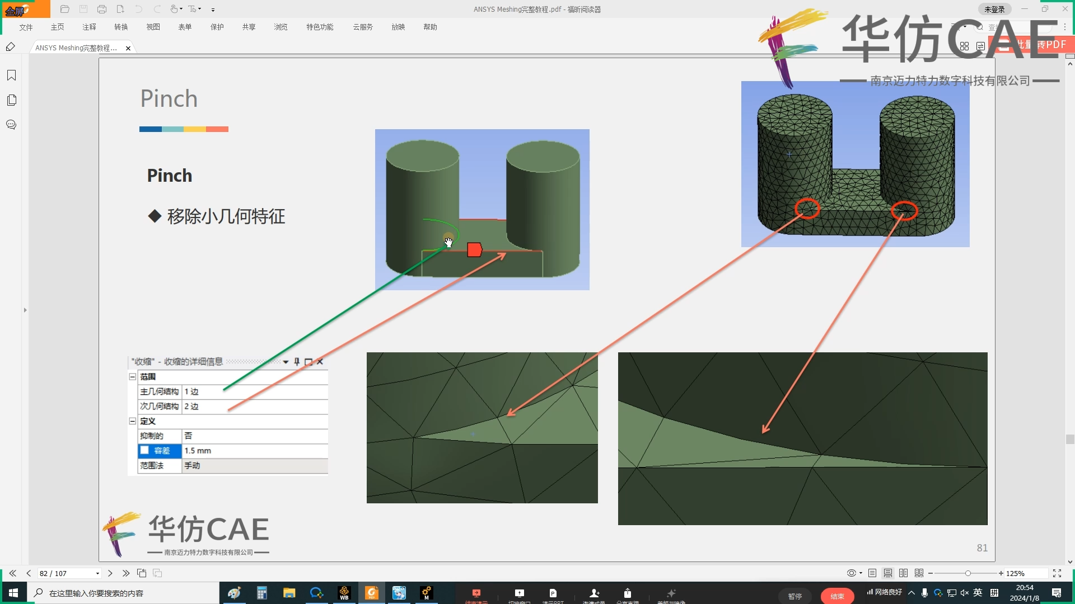Open the page number dropdown

pos(97,573)
